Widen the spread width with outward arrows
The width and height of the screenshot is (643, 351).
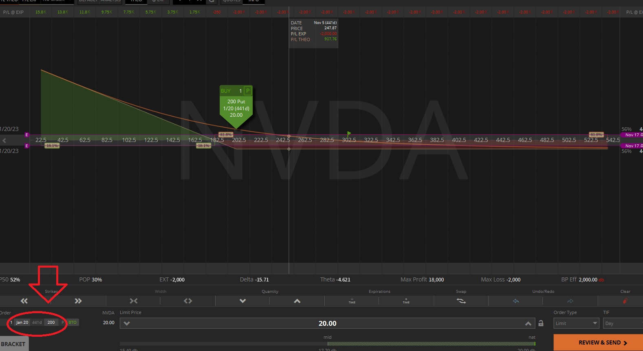tap(188, 301)
